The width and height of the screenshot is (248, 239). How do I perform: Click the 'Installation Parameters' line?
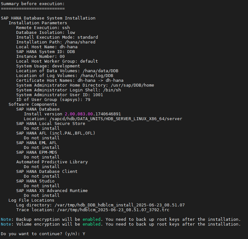coord(38,23)
